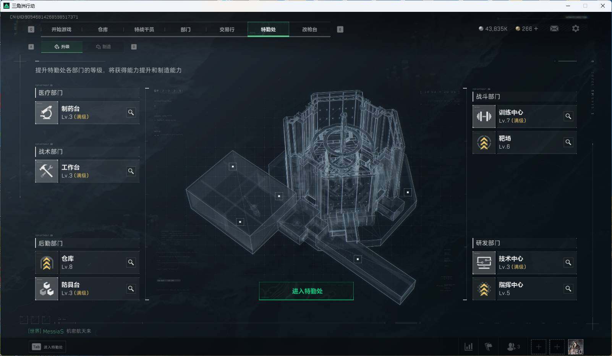This screenshot has width=612, height=356.
Task: Inspect 制药台 with its magnifier button
Action: tap(131, 113)
